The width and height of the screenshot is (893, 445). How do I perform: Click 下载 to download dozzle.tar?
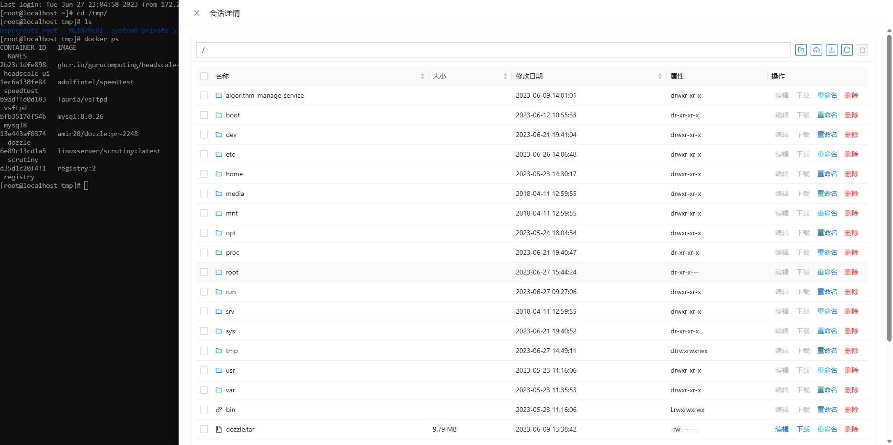(x=803, y=429)
